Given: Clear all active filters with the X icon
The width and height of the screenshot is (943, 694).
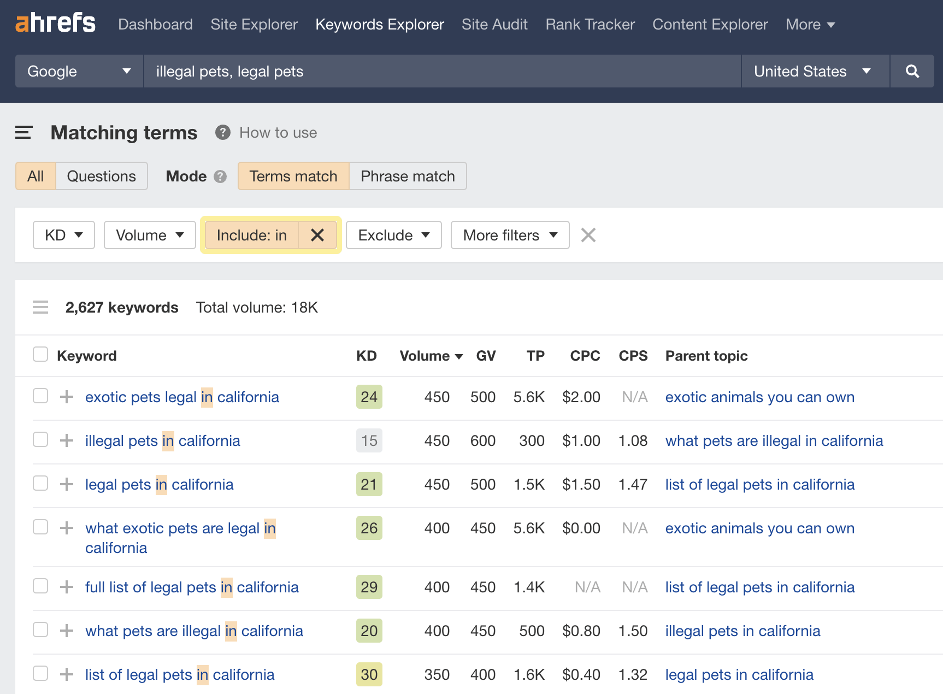Looking at the screenshot, I should point(588,235).
